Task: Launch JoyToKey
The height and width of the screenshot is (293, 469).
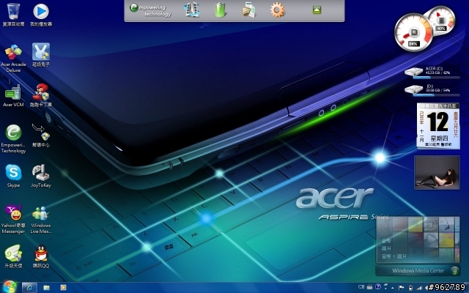Action: 41,176
